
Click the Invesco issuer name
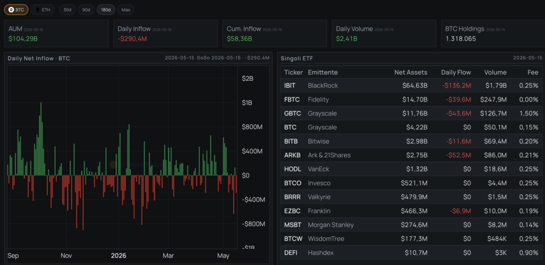pyautogui.click(x=319, y=183)
